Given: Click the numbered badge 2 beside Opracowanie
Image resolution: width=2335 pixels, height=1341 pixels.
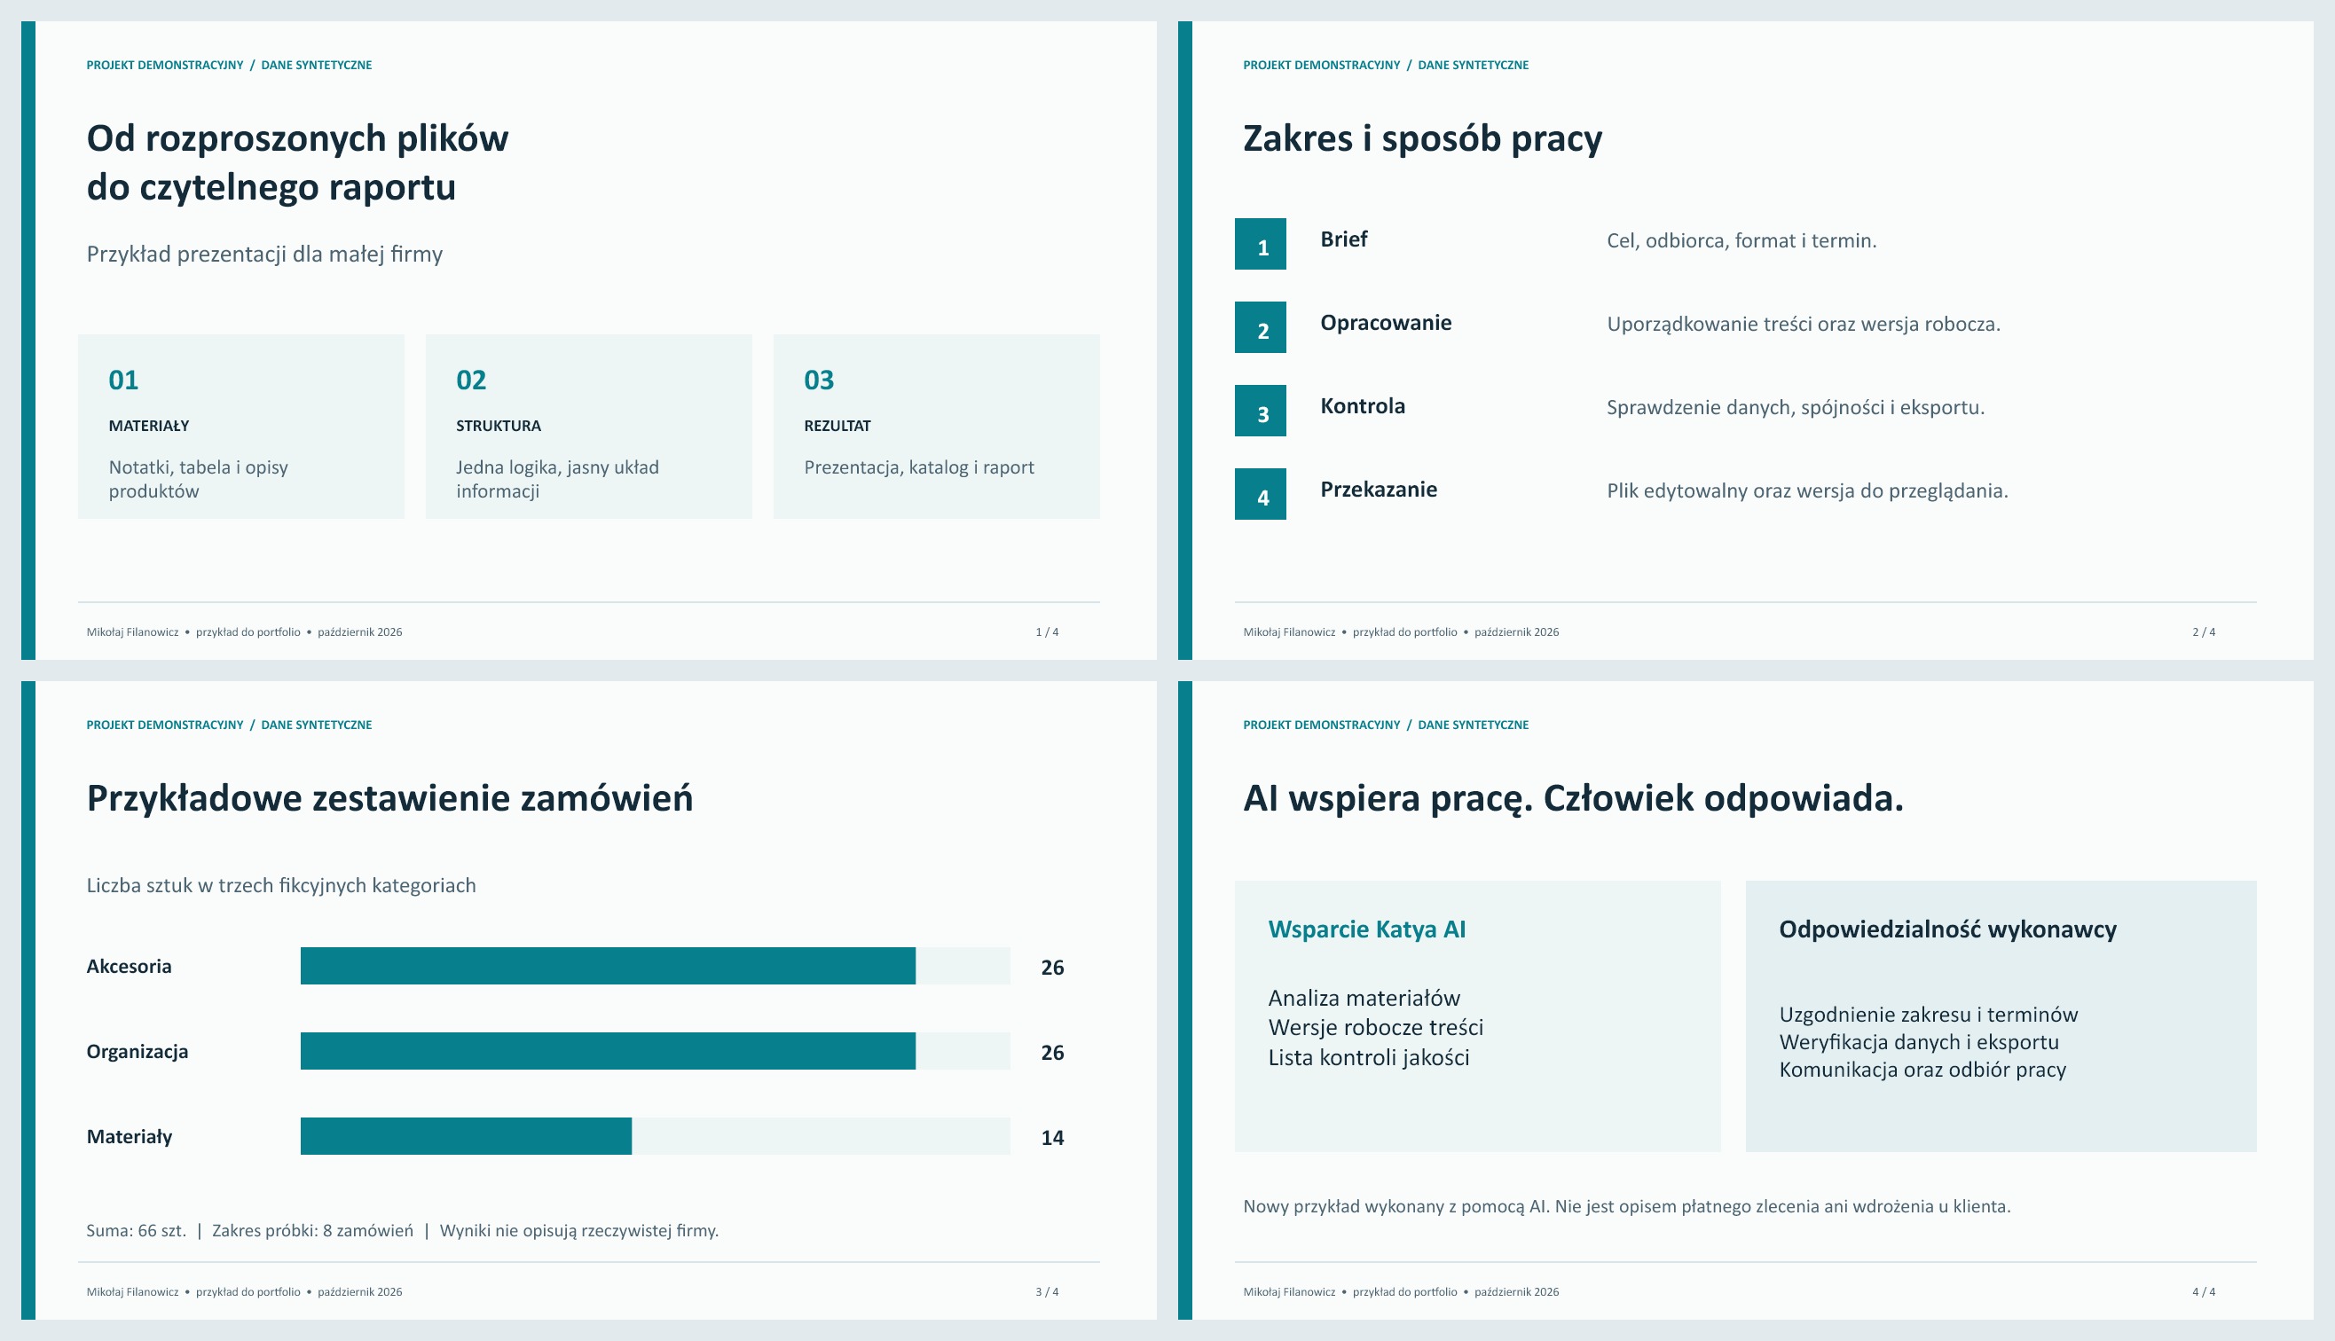Looking at the screenshot, I should pyautogui.click(x=1260, y=327).
